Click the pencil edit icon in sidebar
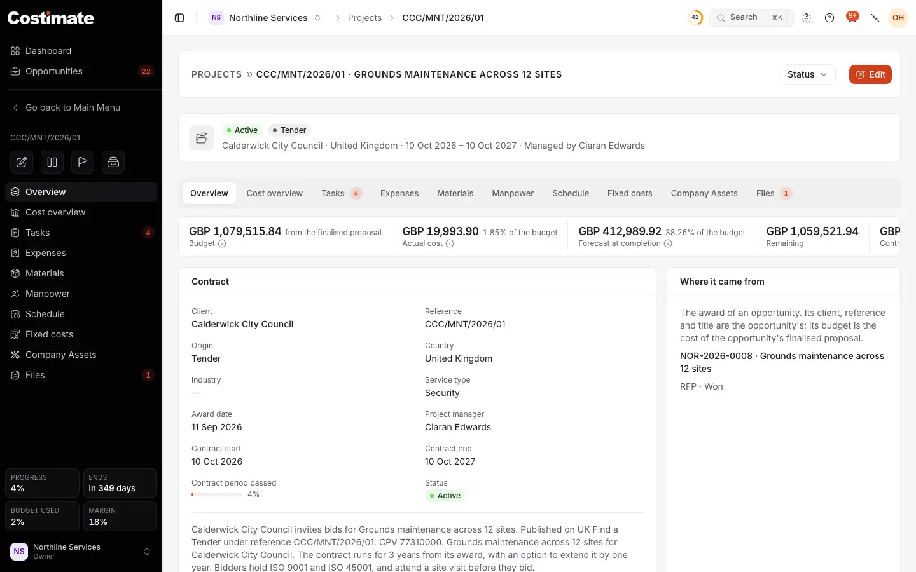This screenshot has height=572, width=916. coord(22,162)
